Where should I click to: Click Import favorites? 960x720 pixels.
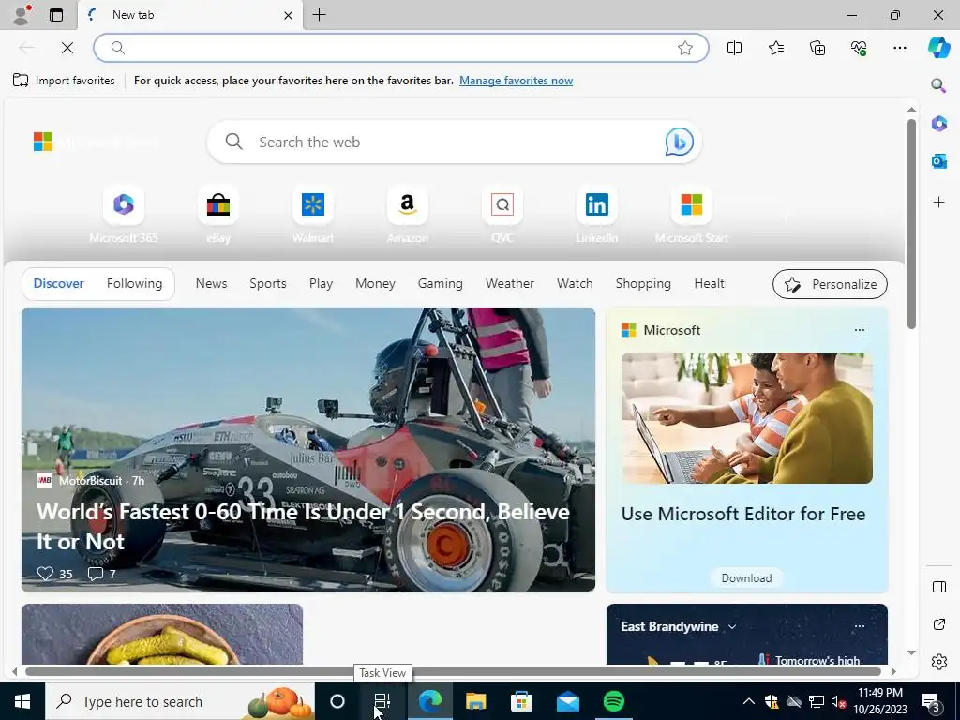64,81
